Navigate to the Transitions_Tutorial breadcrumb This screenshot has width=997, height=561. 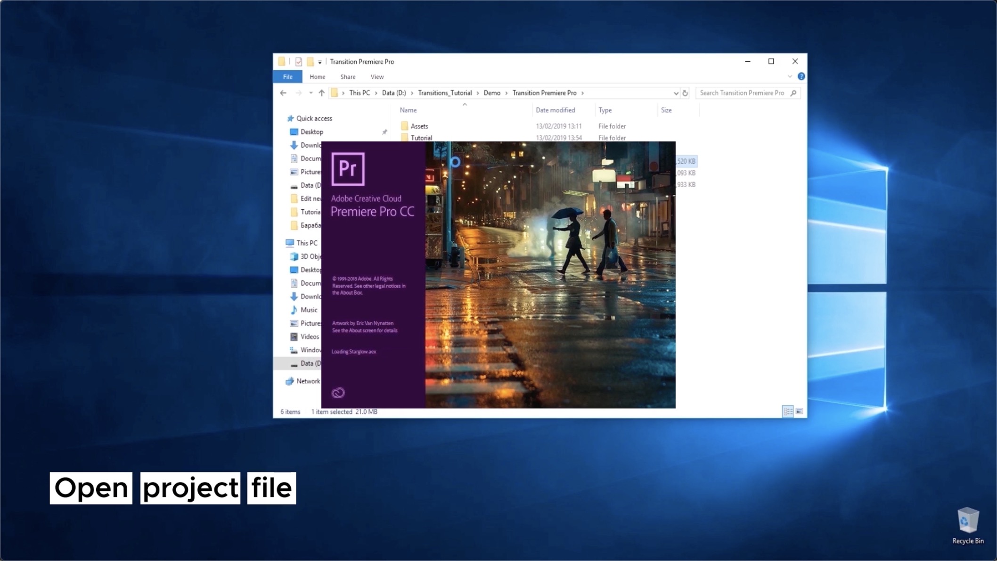pyautogui.click(x=444, y=93)
